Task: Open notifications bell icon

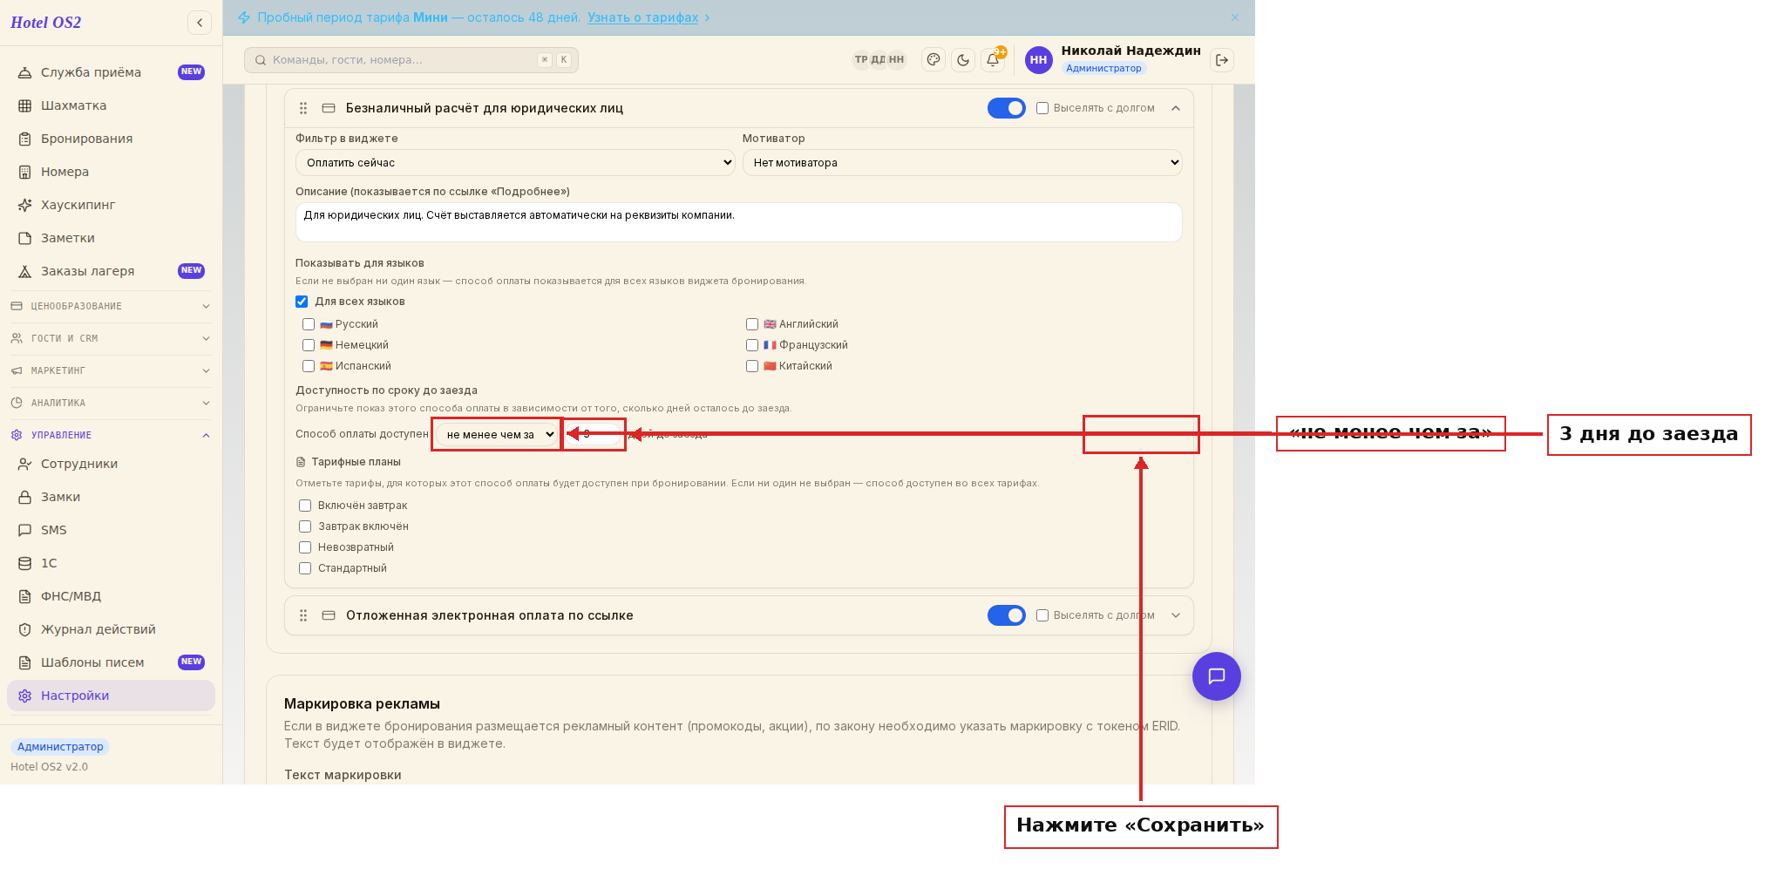Action: pos(993,60)
